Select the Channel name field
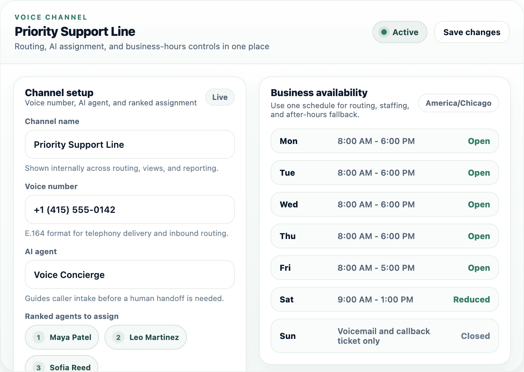The image size is (524, 372). point(130,144)
